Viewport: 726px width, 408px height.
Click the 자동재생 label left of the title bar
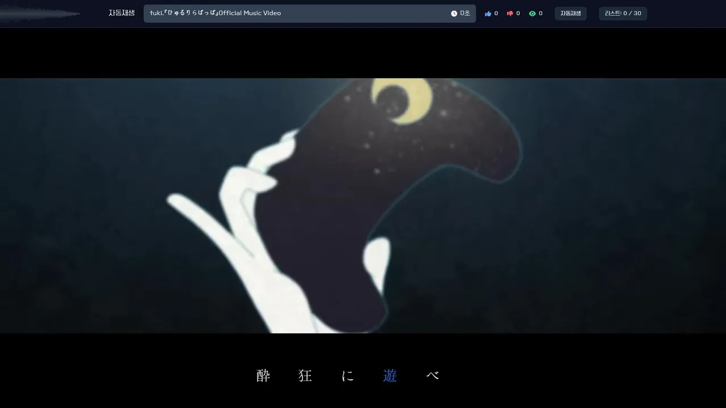[x=122, y=13]
